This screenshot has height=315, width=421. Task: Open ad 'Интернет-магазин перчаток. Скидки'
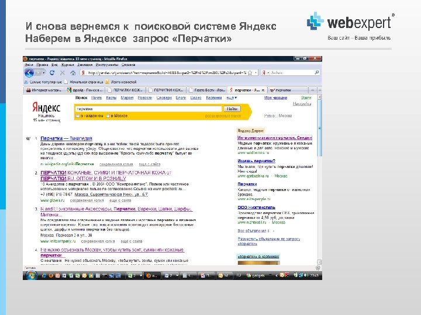coord(275,138)
